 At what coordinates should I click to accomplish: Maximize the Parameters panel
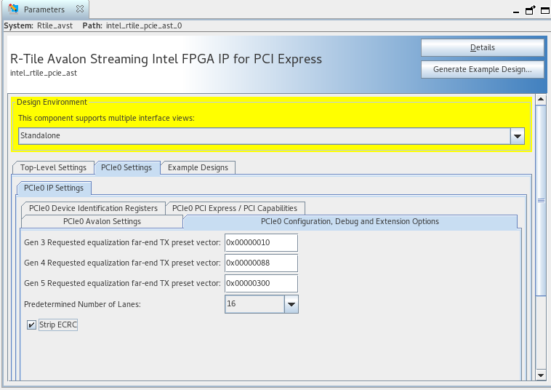click(x=544, y=9)
